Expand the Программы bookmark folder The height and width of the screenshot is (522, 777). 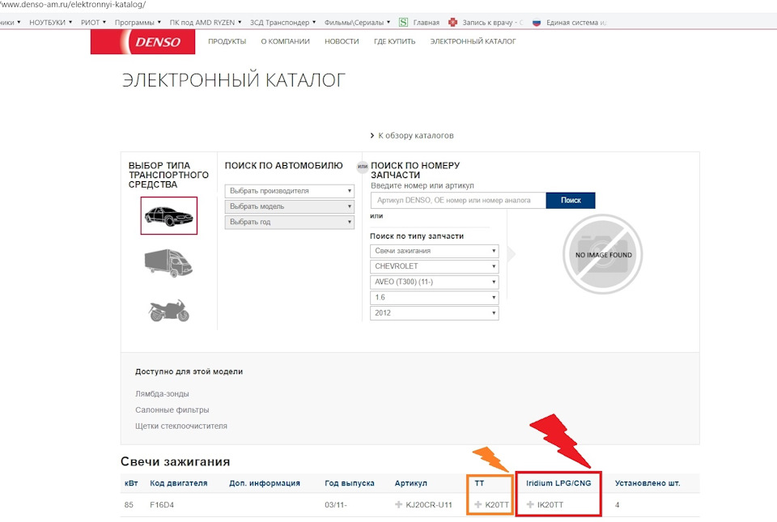(x=138, y=23)
